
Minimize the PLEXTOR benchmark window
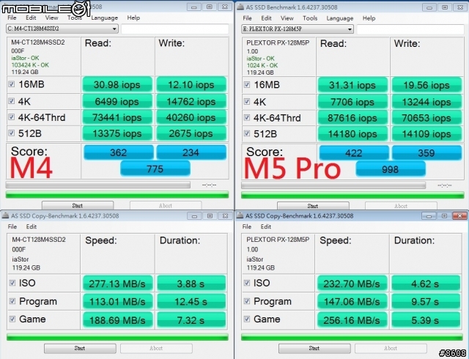click(x=429, y=7)
